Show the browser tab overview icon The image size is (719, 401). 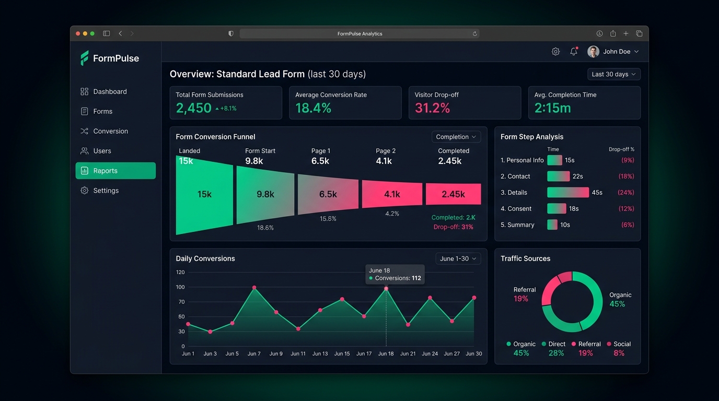639,33
